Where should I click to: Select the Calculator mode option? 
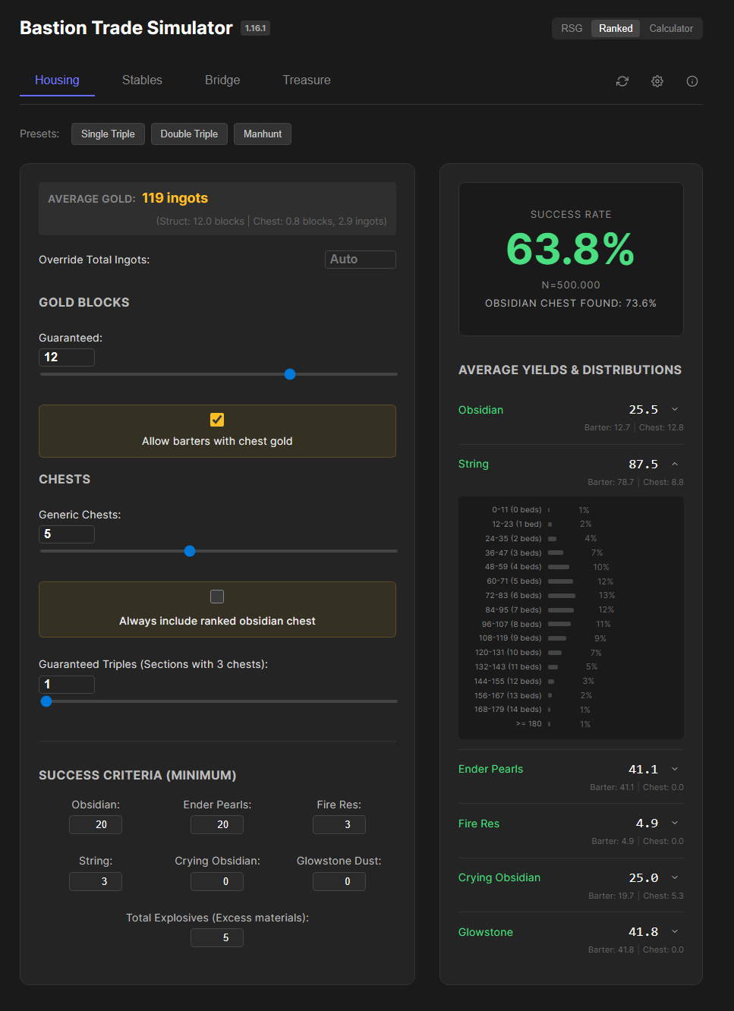(x=671, y=28)
